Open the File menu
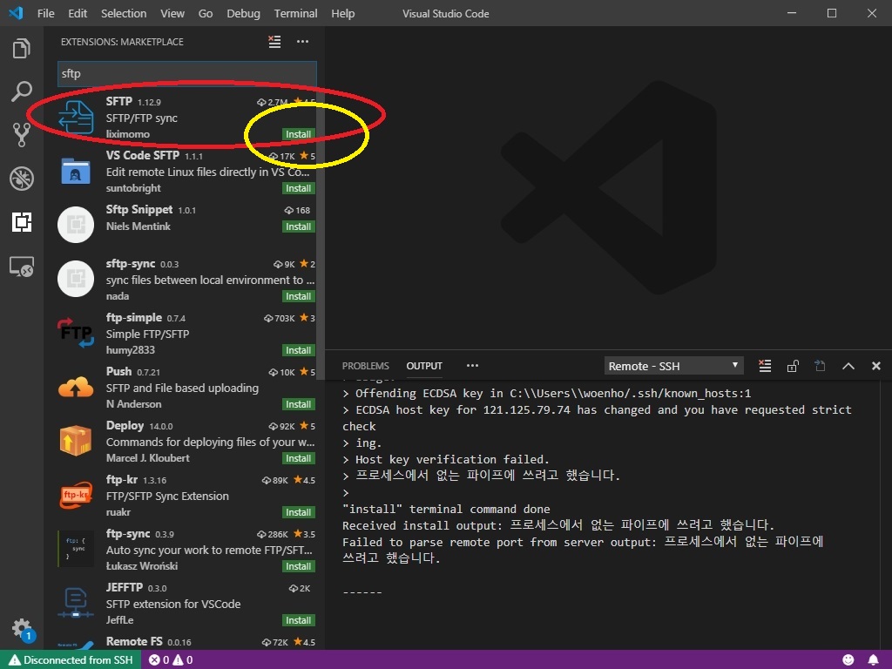The width and height of the screenshot is (892, 669). [x=45, y=13]
